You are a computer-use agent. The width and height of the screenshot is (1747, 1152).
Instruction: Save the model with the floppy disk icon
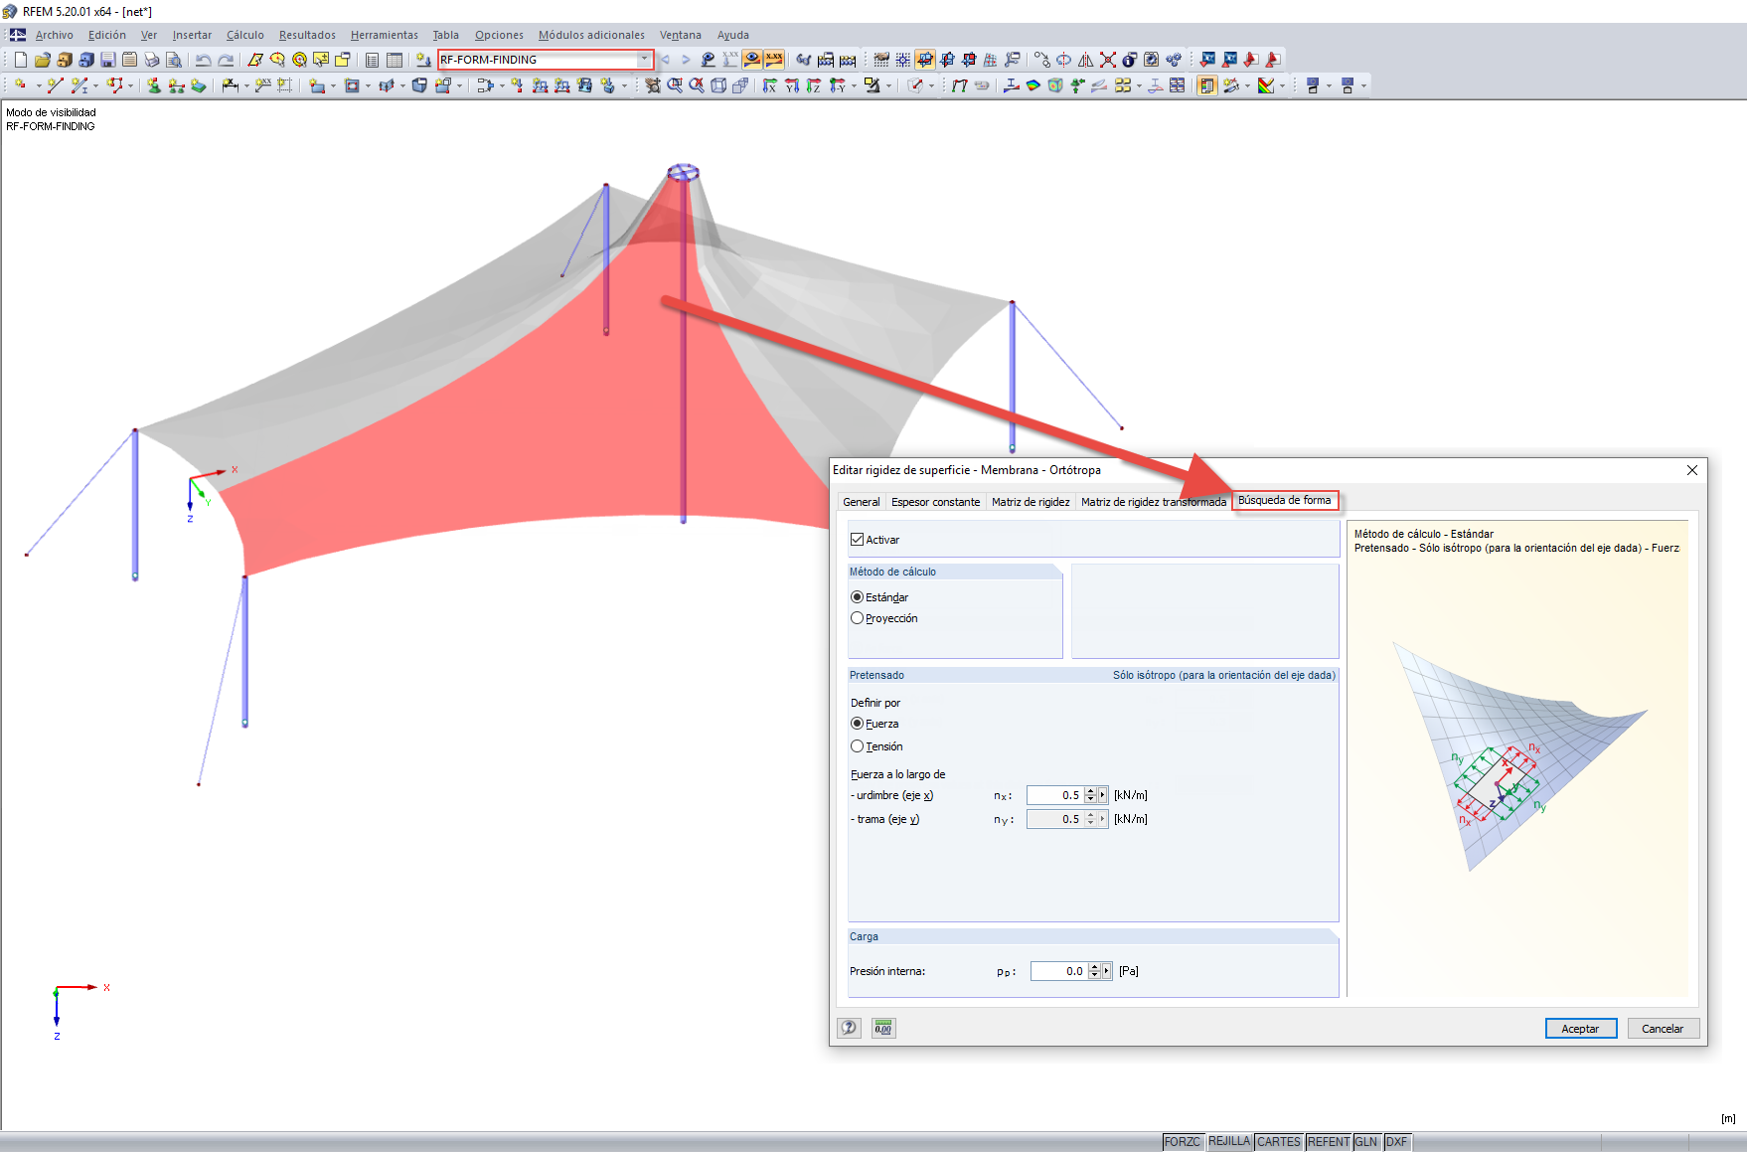[107, 60]
